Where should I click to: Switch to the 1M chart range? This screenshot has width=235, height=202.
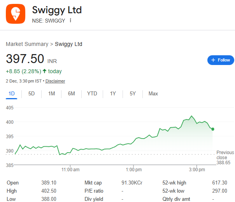51,93
